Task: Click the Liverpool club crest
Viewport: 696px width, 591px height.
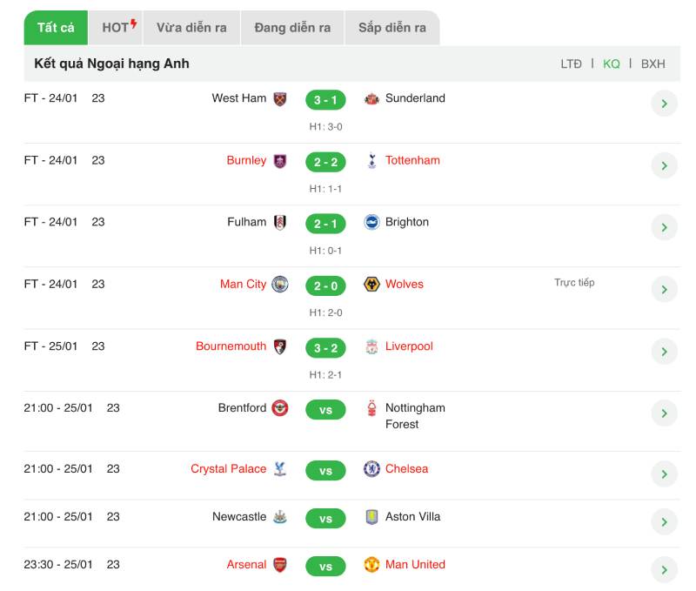Action: 371,346
